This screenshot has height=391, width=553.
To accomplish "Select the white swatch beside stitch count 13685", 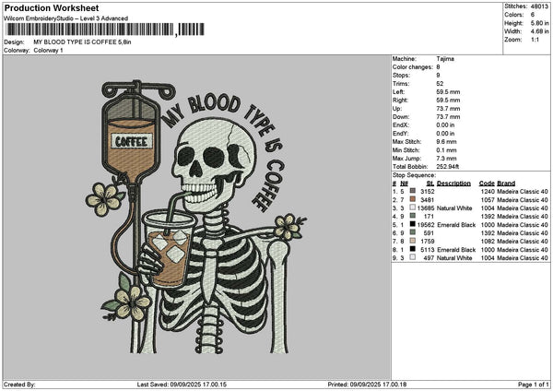I will click(412, 207).
